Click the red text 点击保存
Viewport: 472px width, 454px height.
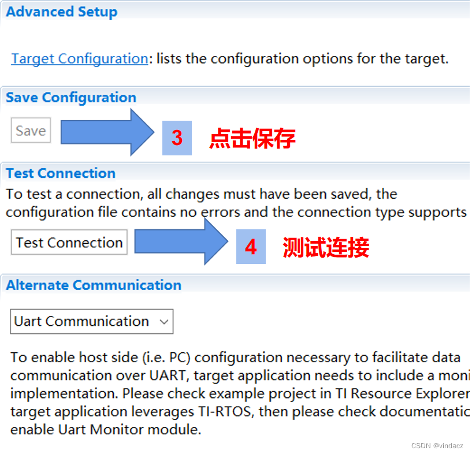(x=251, y=139)
